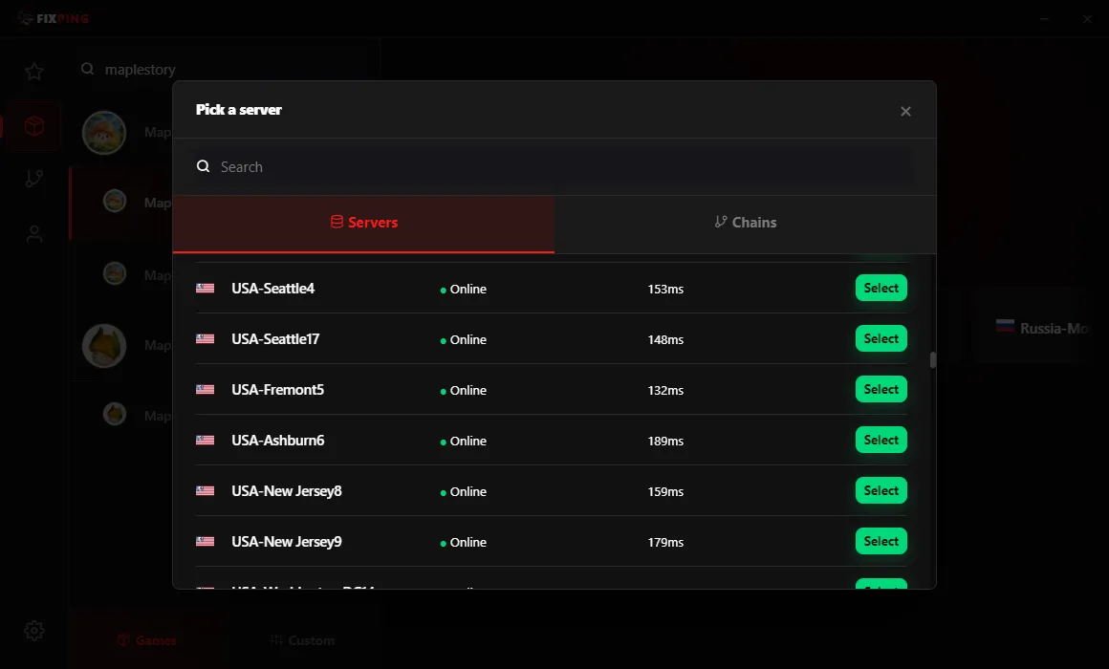Click the USA flag beside USA-New Jersey9
This screenshot has width=1109, height=669.
click(206, 542)
